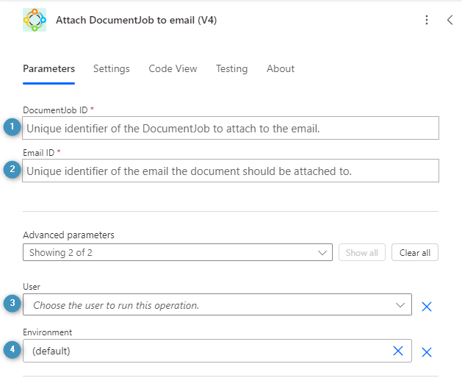
Task: Expand the Advanced parameters dropdown
Action: point(178,252)
